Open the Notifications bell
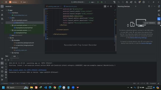161x90 pixels. click(159, 6)
